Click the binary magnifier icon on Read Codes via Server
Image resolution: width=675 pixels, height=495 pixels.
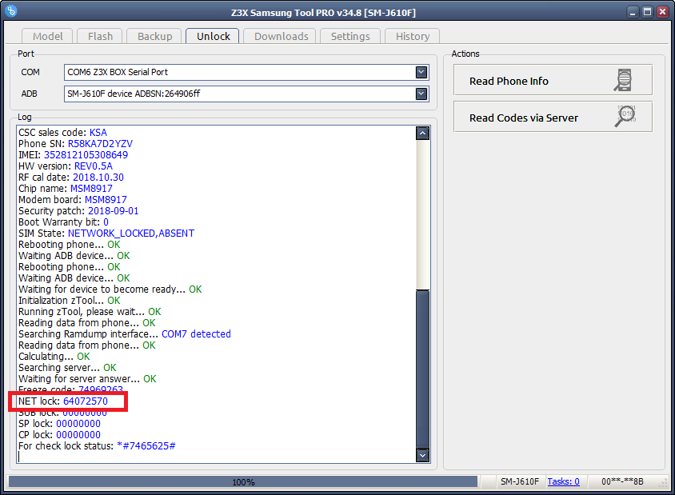625,116
